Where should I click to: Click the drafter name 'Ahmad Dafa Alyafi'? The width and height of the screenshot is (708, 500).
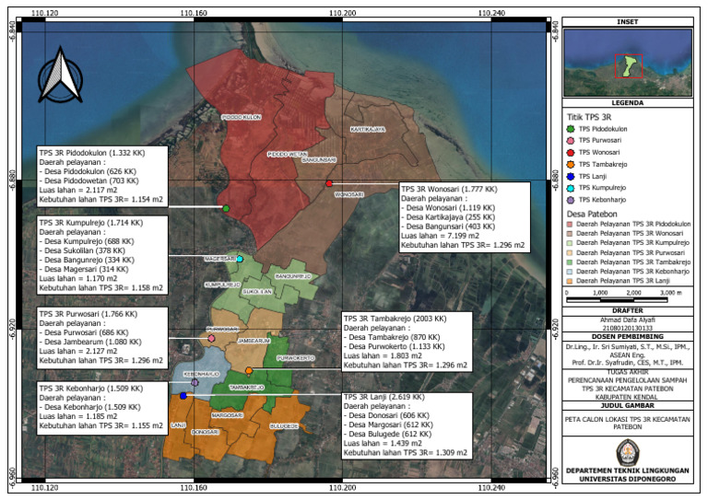coord(627,320)
